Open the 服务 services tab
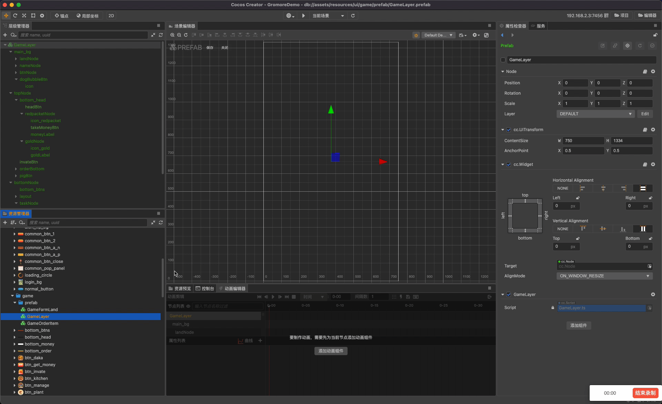Image resolution: width=662 pixels, height=404 pixels. [538, 26]
